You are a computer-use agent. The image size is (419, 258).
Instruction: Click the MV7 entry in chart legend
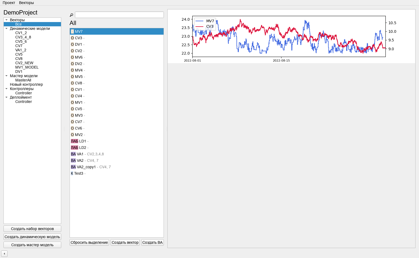pos(205,21)
